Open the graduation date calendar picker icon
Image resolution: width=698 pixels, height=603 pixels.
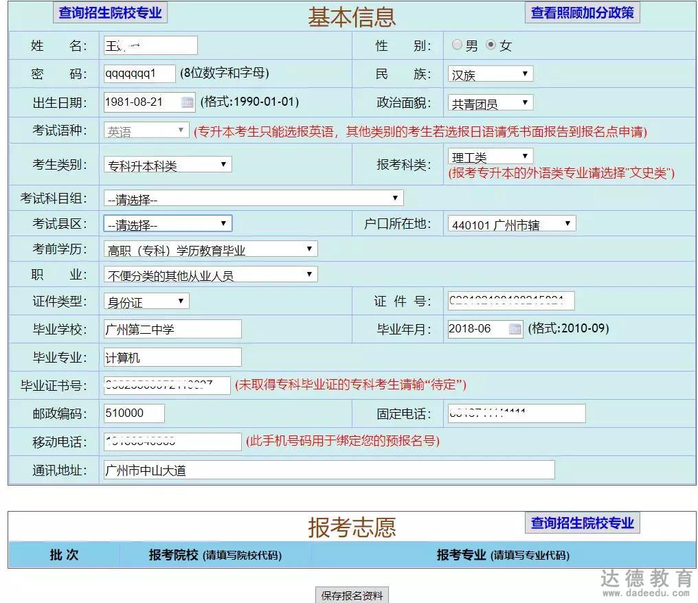tap(515, 329)
